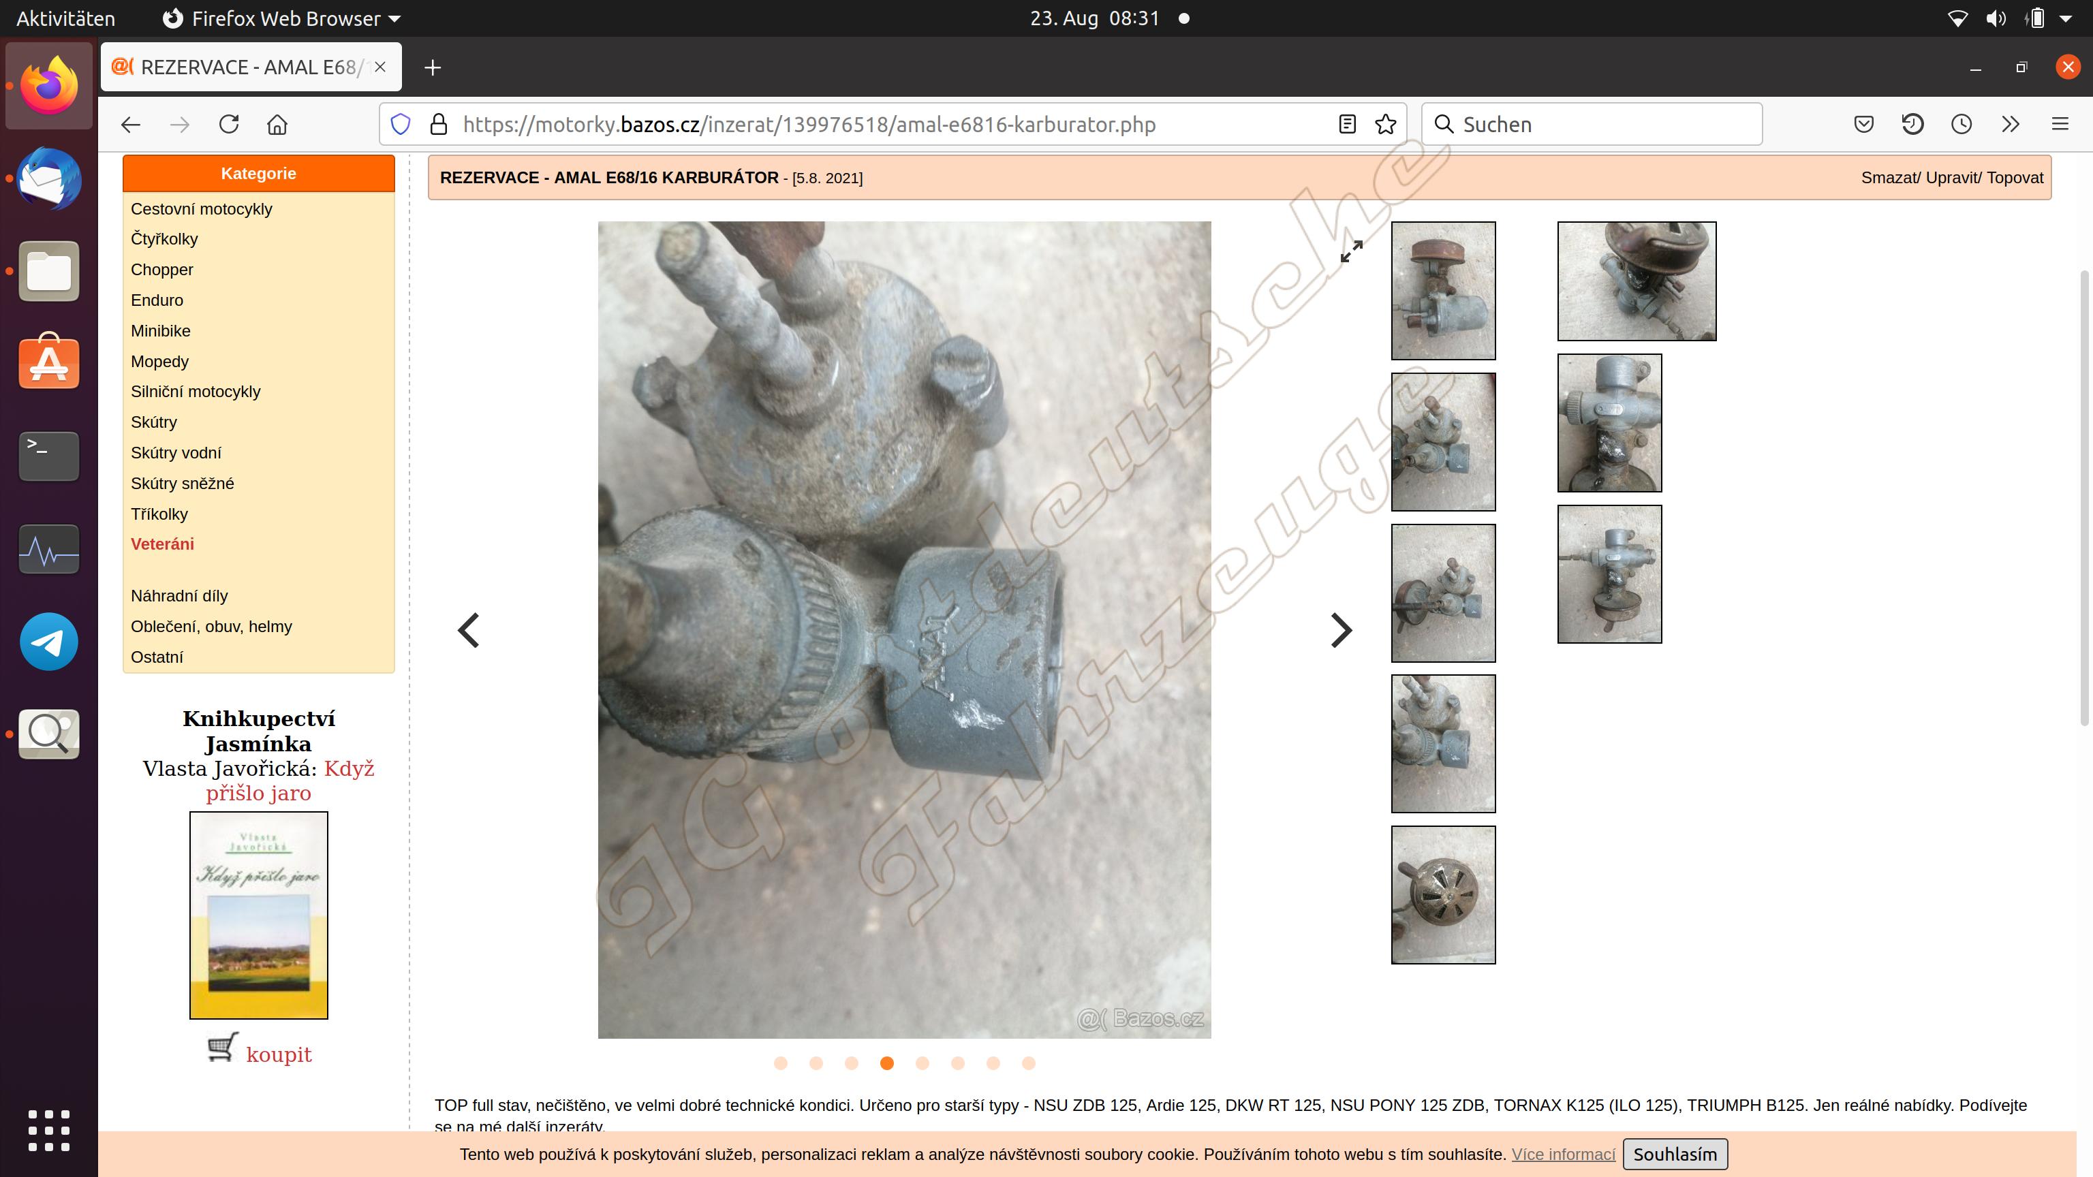Open Minibike category
2093x1177 pixels.
point(160,330)
